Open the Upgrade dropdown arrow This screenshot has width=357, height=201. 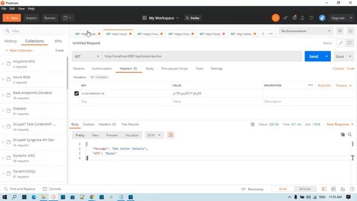coord(351,18)
